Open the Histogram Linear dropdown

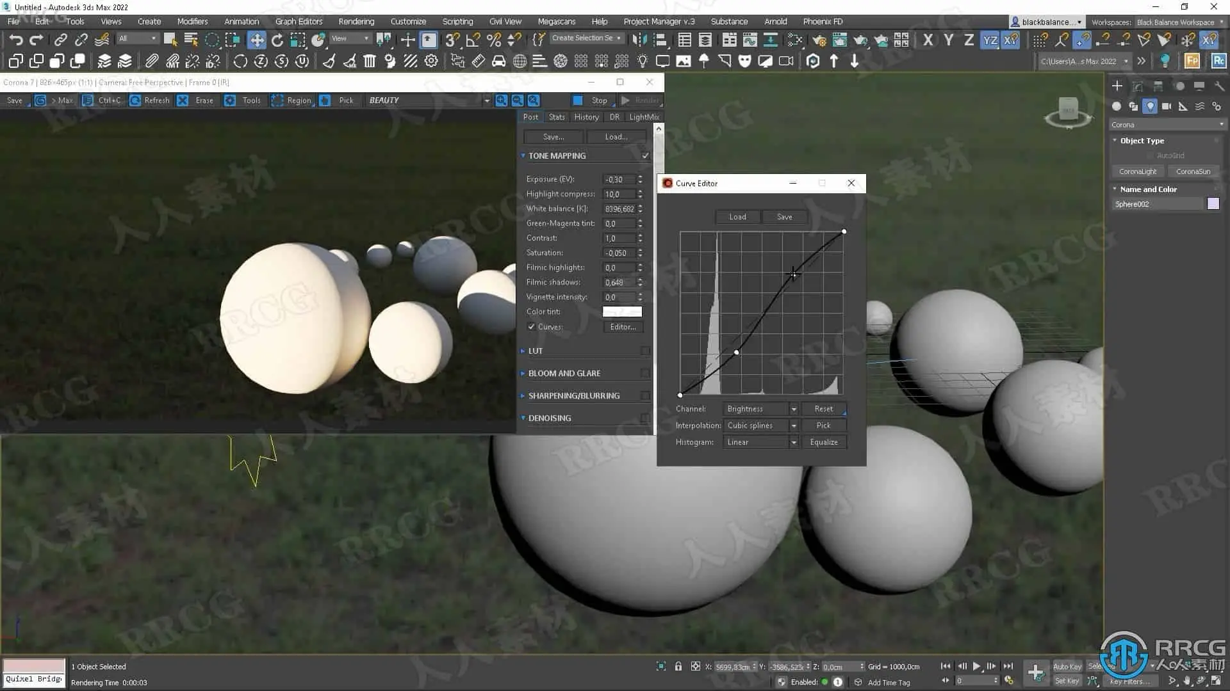pyautogui.click(x=760, y=441)
